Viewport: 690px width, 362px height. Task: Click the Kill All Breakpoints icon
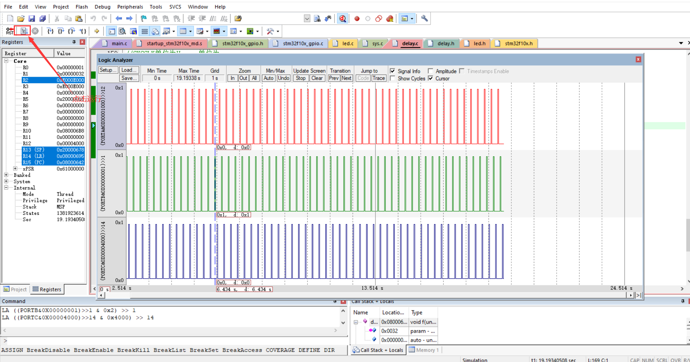[x=390, y=18]
